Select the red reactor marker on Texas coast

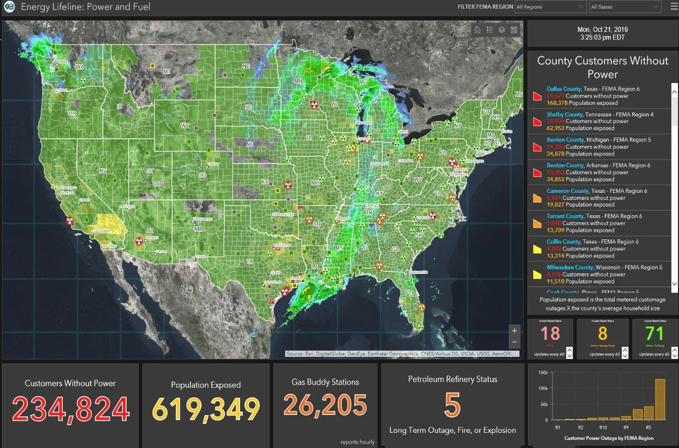pos(285,291)
